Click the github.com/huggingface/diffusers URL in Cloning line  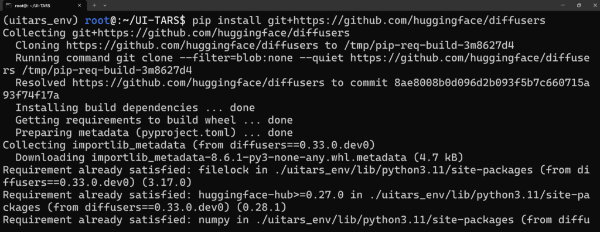(x=192, y=46)
